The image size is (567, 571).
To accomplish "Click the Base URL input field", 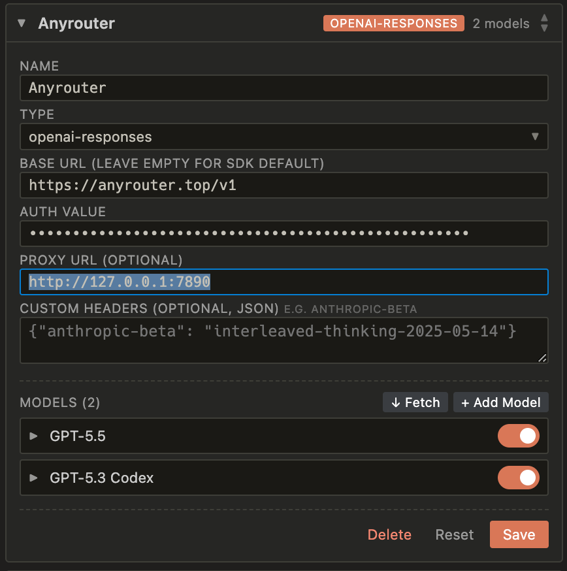I will (284, 185).
